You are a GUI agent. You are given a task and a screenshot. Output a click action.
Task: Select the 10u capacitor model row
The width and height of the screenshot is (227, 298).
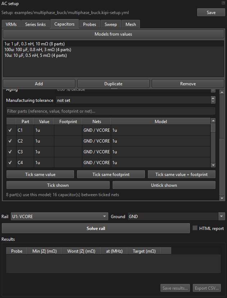pyautogui.click(x=113, y=55)
